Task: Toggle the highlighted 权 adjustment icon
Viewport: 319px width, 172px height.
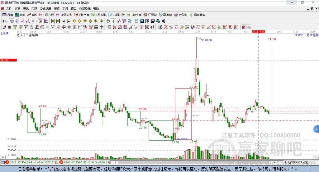Action: (40, 21)
